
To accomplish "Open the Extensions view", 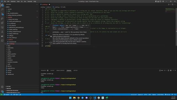I will [2, 23].
